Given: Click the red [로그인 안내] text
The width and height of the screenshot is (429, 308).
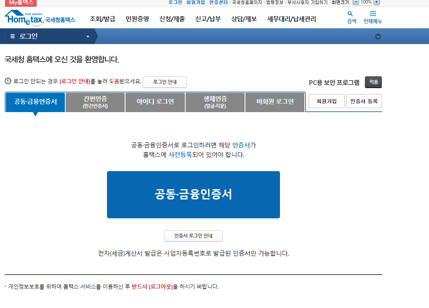Looking at the screenshot, I should coord(75,81).
